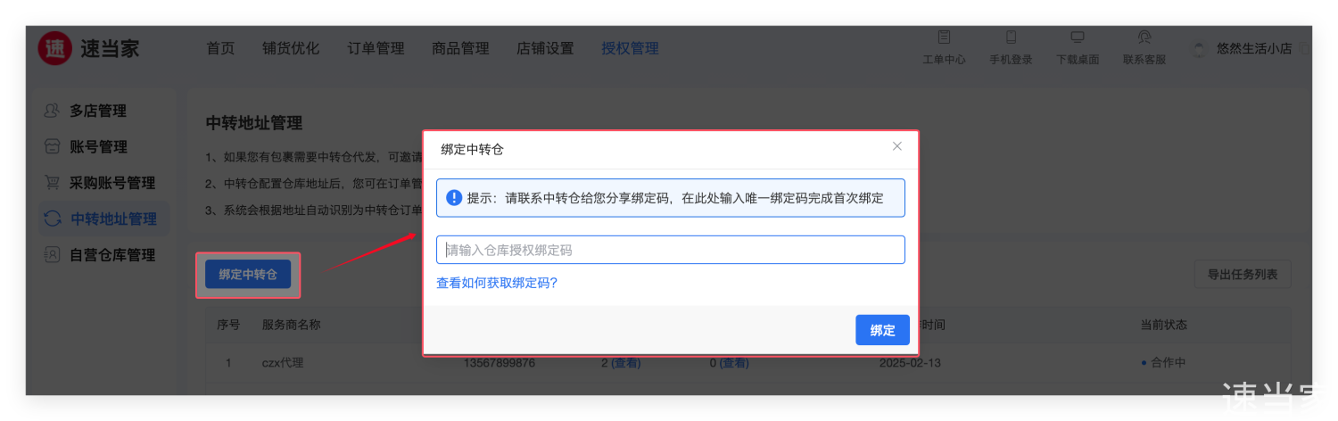The width and height of the screenshot is (1338, 421).
Task: Click the 导出任务列表 button
Action: 1242,275
